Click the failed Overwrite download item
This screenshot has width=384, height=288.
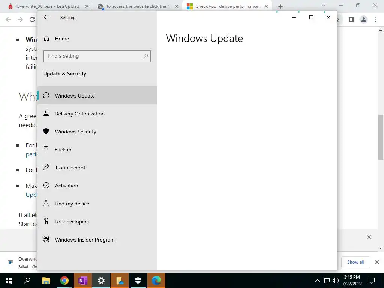[x=22, y=262]
